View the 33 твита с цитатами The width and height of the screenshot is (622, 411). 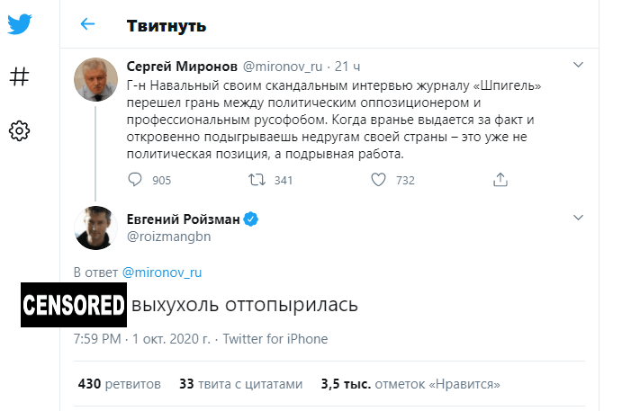point(240,384)
